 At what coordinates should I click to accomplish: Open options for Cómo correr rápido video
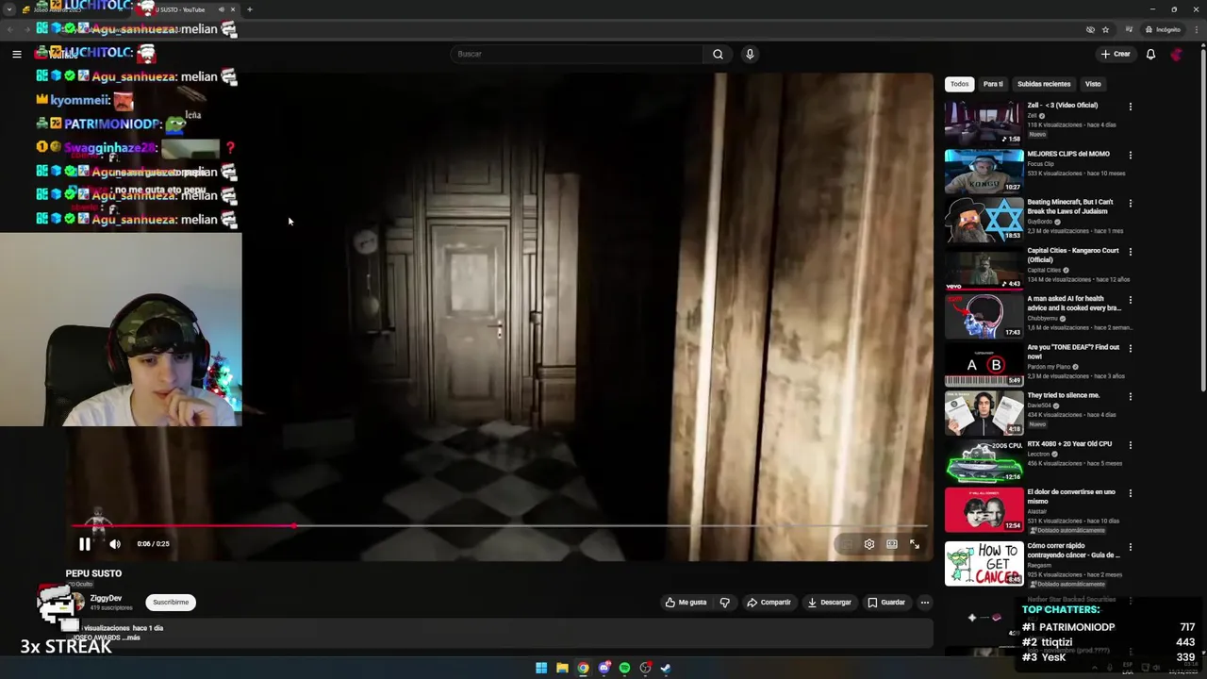(1130, 546)
